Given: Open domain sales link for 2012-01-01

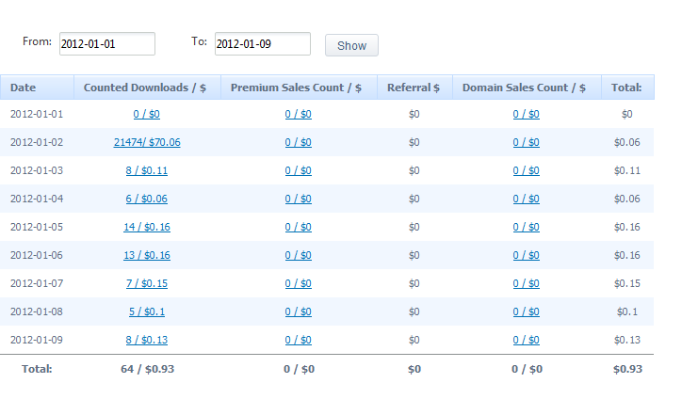Looking at the screenshot, I should [527, 114].
